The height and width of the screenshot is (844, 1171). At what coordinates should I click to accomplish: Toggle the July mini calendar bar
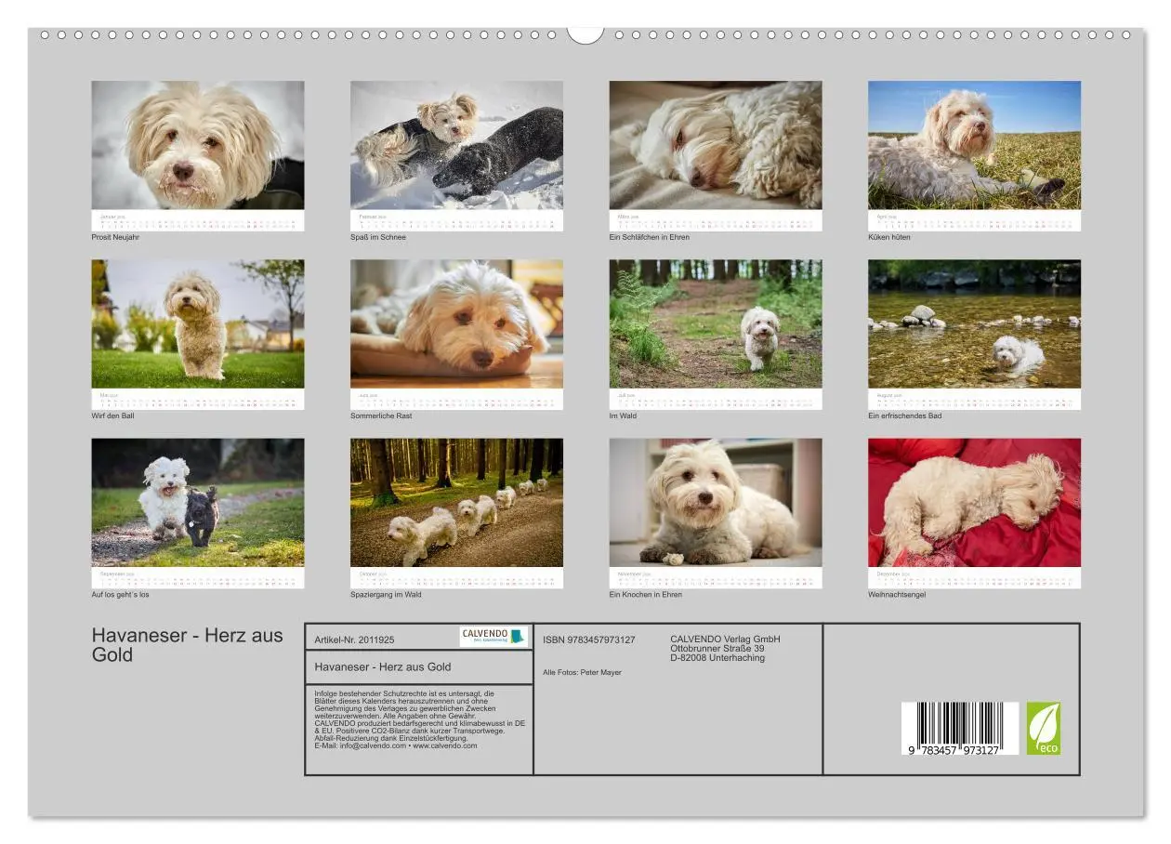(717, 401)
